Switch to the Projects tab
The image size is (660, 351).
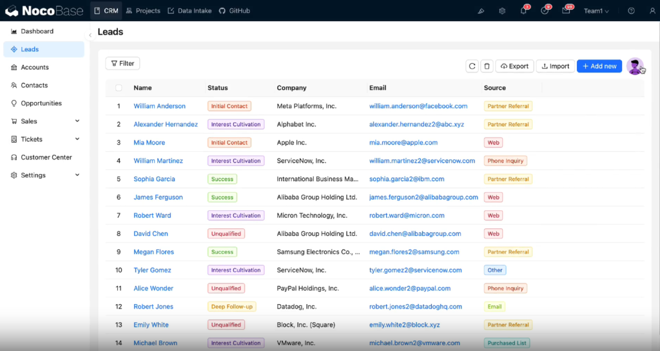(x=143, y=11)
